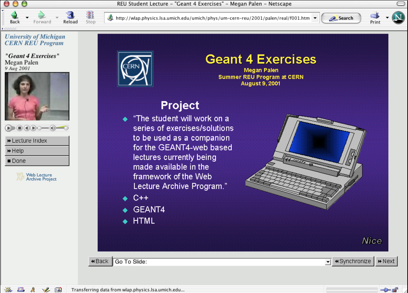Open Netscape Composer from the component bar

(46, 289)
